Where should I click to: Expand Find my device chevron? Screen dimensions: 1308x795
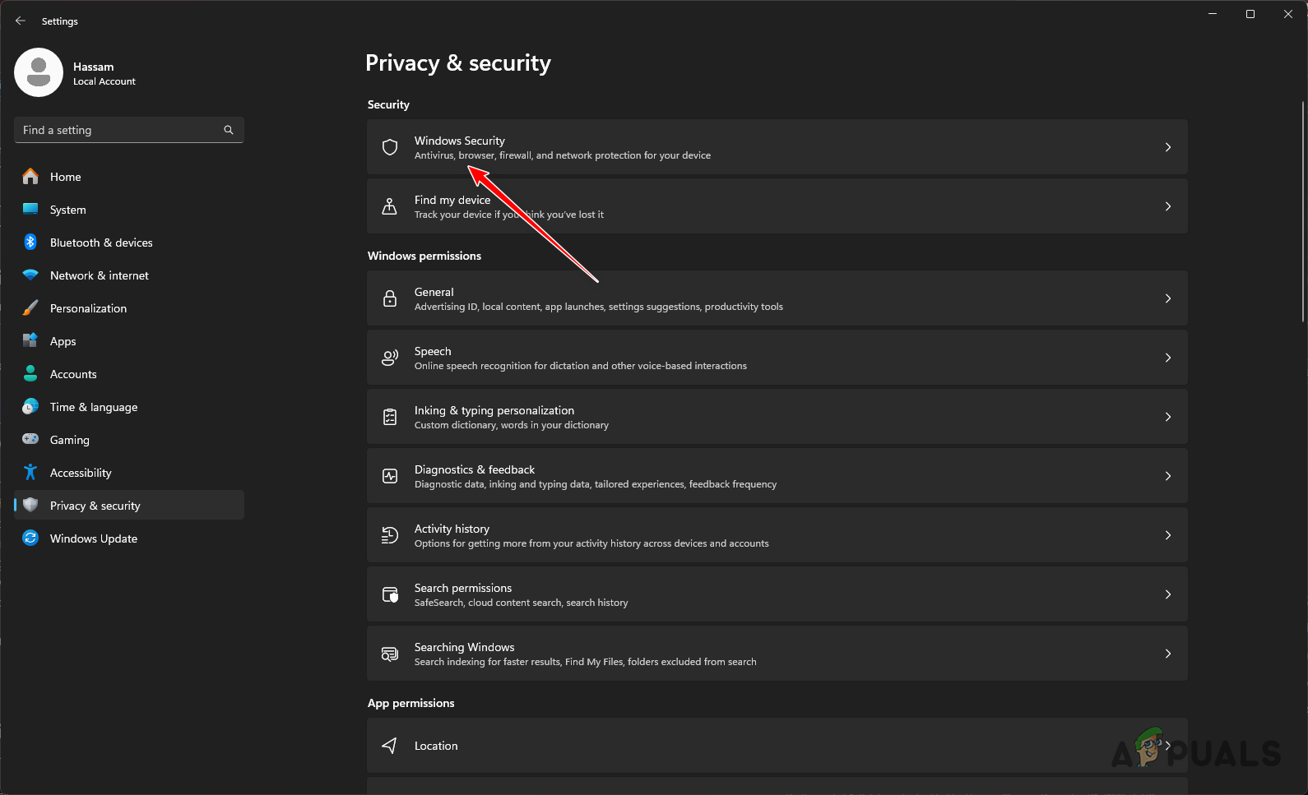[x=1168, y=206]
